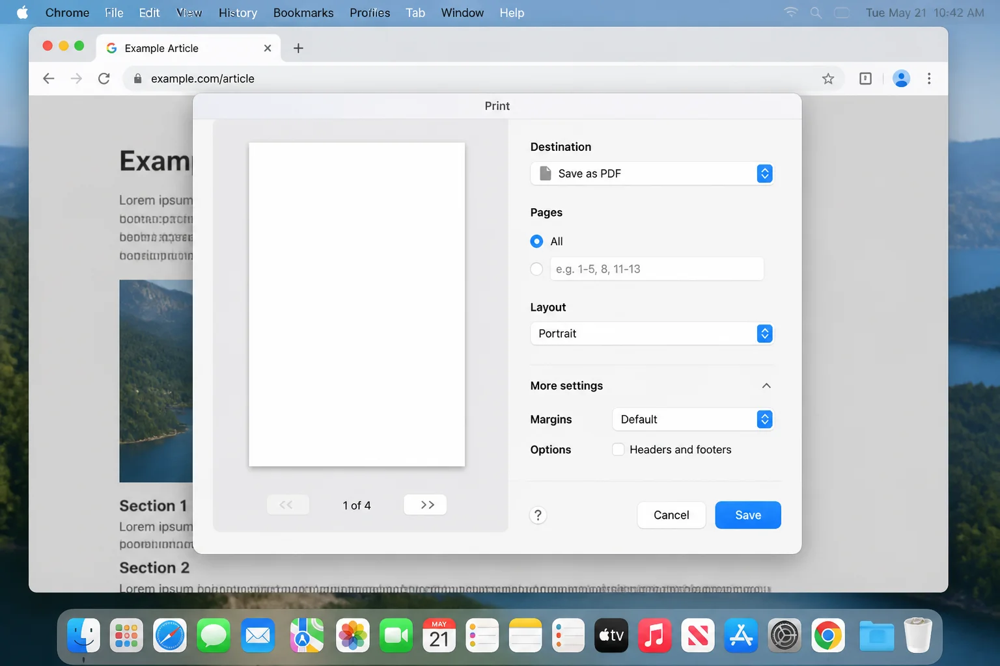Select the custom page range radio button

coord(536,269)
